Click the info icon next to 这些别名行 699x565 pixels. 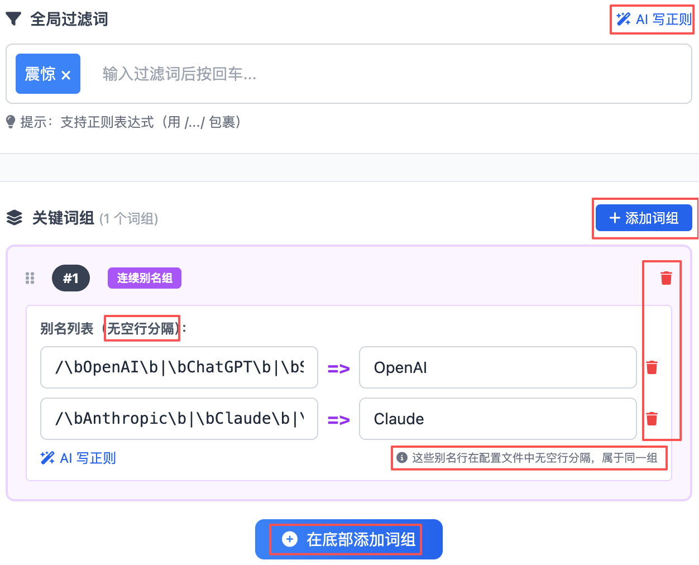[x=402, y=458]
